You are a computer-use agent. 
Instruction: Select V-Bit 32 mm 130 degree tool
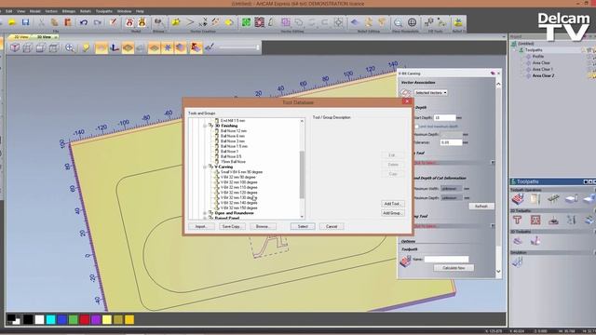pos(238,197)
